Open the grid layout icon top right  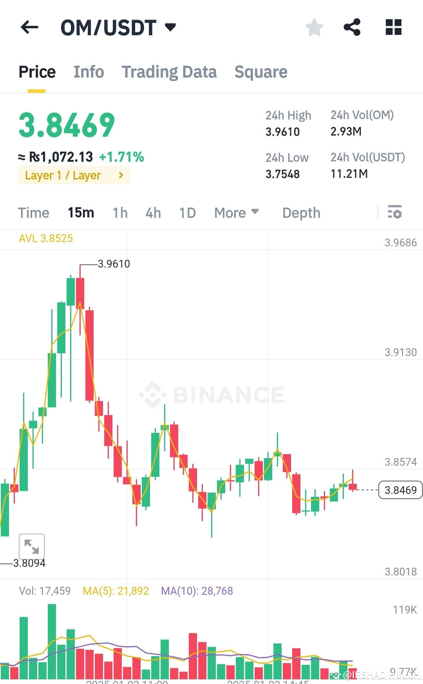[393, 27]
